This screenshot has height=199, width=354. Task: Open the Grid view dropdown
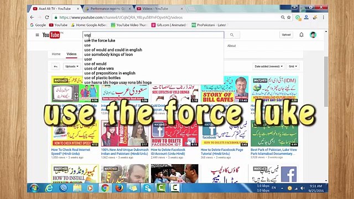[x=293, y=66]
